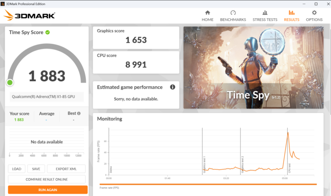Run the Time Spy benchmark again
The width and height of the screenshot is (331, 196).
pos(48,189)
